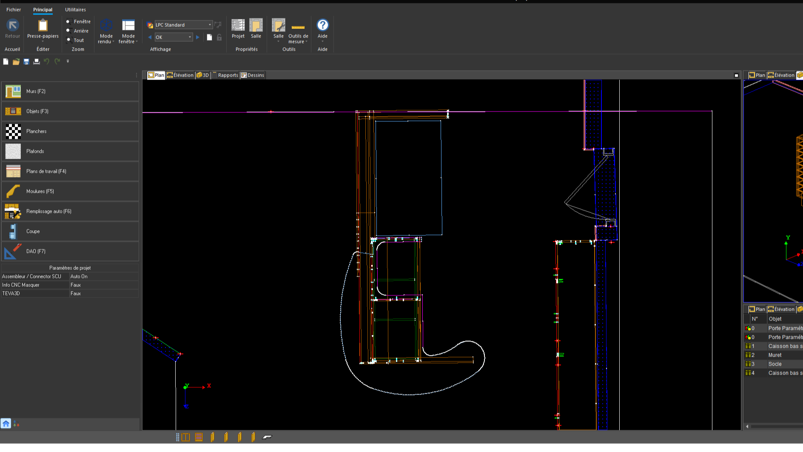Viewport: 803px width, 452px height.
Task: Switch to the Utilitaires ribbon tab
Action: pos(75,9)
